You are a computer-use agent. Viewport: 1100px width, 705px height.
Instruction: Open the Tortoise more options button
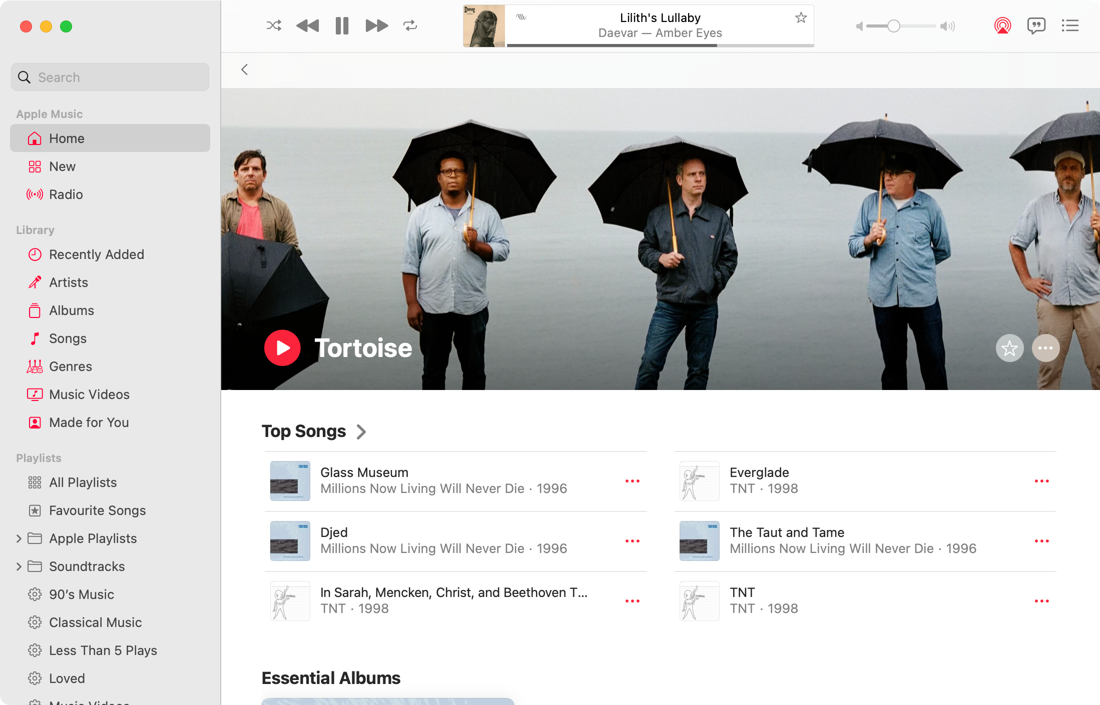(x=1045, y=348)
